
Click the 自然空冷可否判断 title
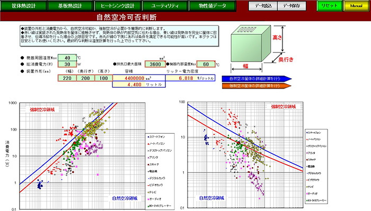(x=126, y=17)
